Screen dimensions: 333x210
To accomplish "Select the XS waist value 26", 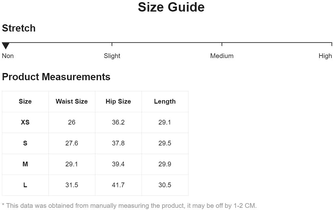I will click(x=72, y=122).
